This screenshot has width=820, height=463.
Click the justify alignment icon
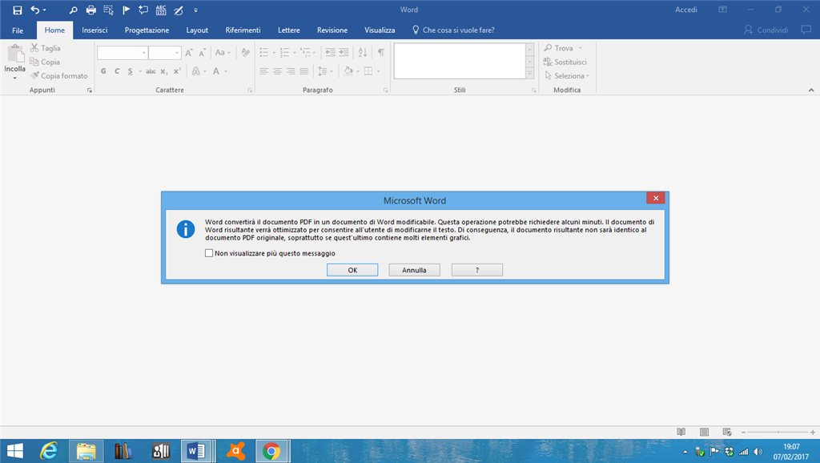pyautogui.click(x=303, y=71)
